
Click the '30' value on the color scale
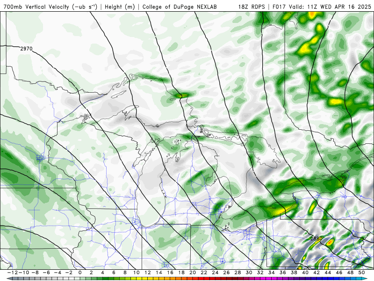pos(249,273)
